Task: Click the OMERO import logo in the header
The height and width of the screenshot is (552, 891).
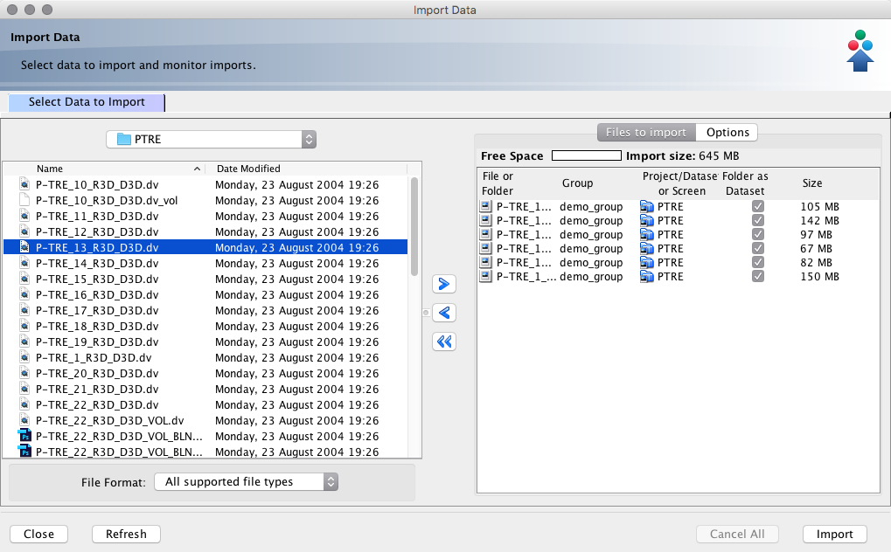Action: 860,52
